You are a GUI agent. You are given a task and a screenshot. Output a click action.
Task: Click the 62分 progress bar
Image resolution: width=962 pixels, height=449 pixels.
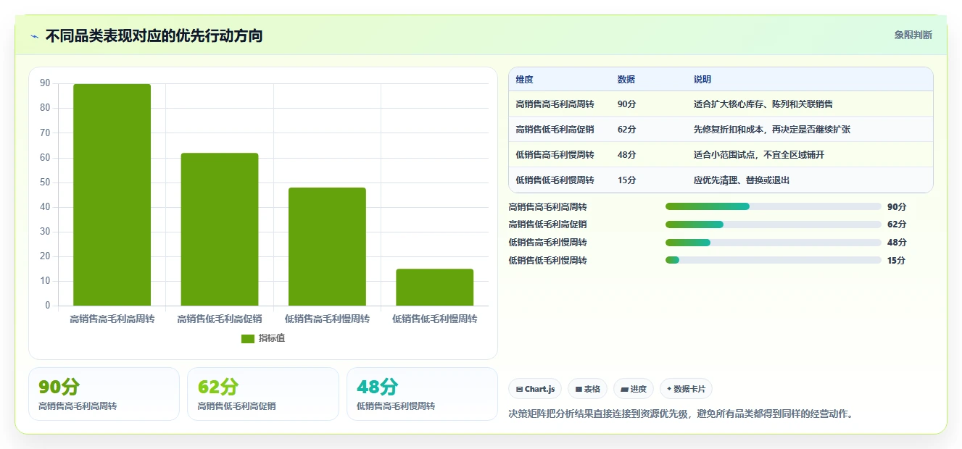[x=773, y=224]
